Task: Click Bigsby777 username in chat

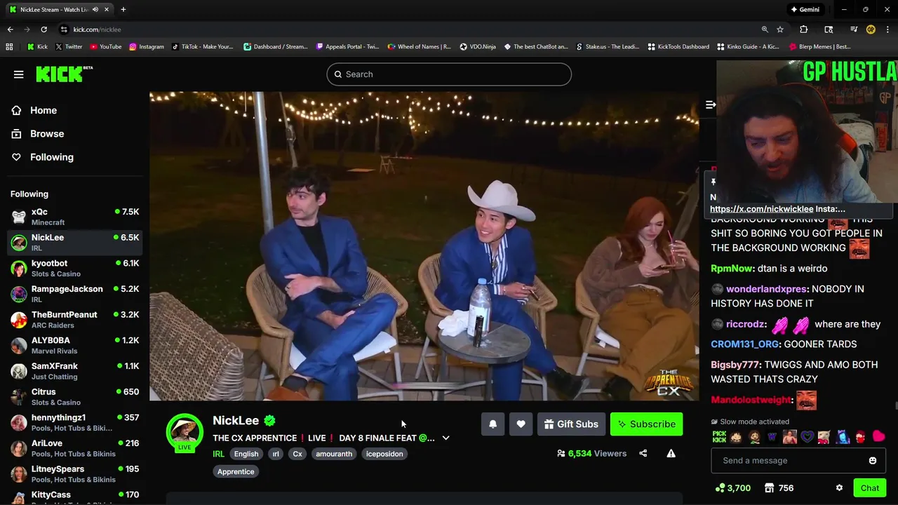Action: click(735, 365)
